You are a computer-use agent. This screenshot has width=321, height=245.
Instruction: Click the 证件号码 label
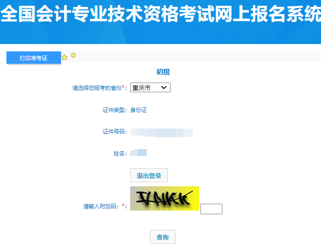coord(114,132)
